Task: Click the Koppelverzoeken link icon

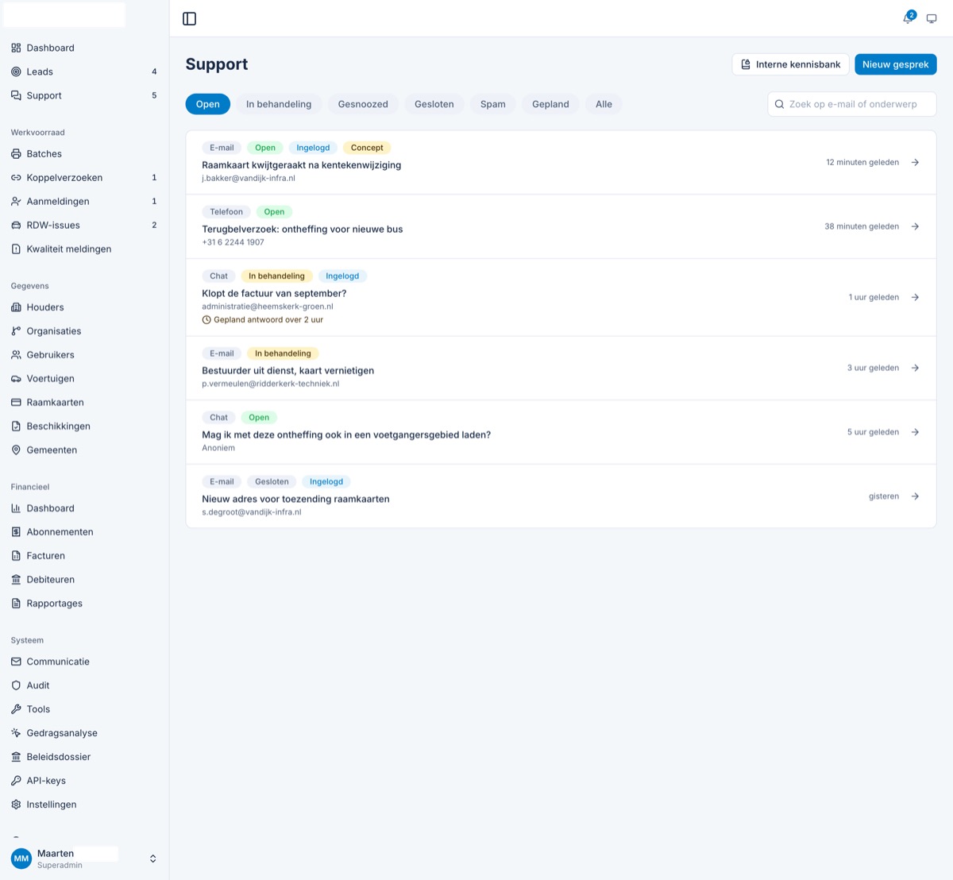Action: [16, 178]
